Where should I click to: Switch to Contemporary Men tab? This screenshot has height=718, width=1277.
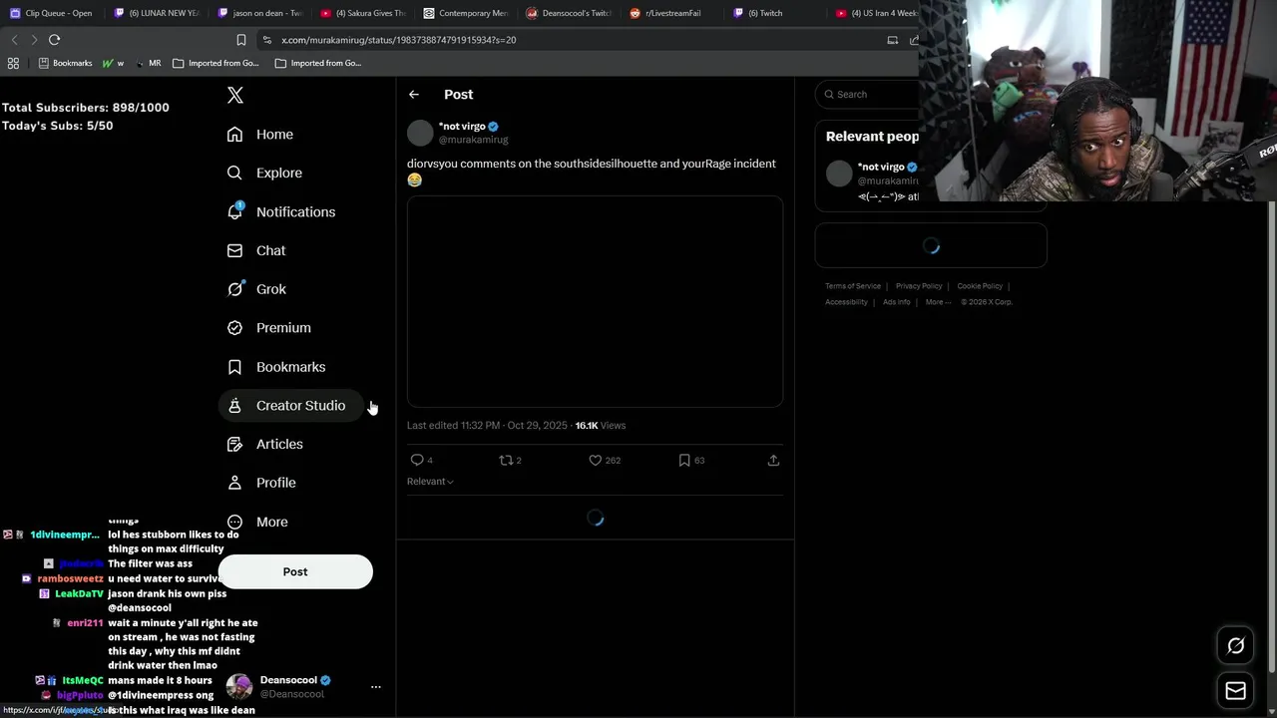pyautogui.click(x=466, y=13)
